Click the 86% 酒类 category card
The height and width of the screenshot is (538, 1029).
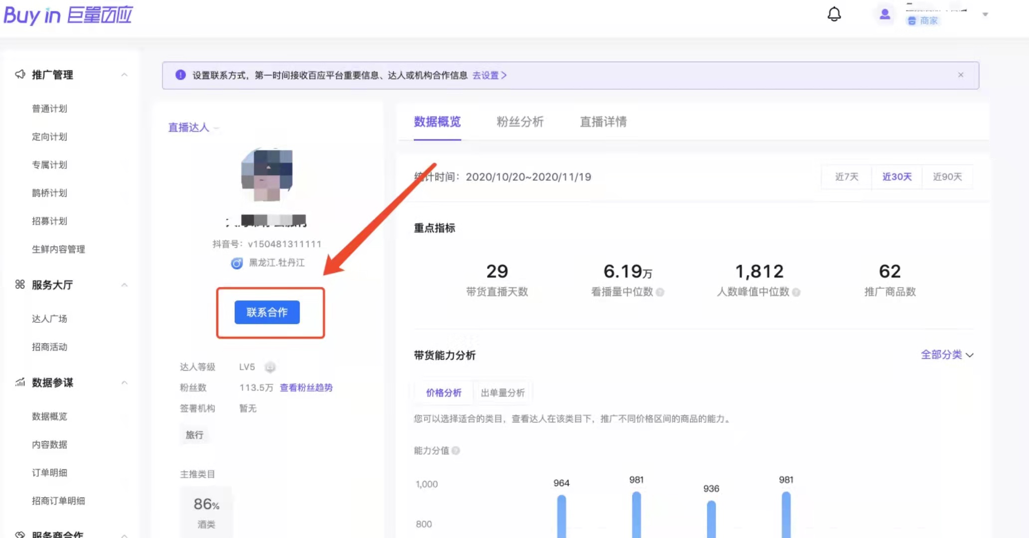(206, 512)
